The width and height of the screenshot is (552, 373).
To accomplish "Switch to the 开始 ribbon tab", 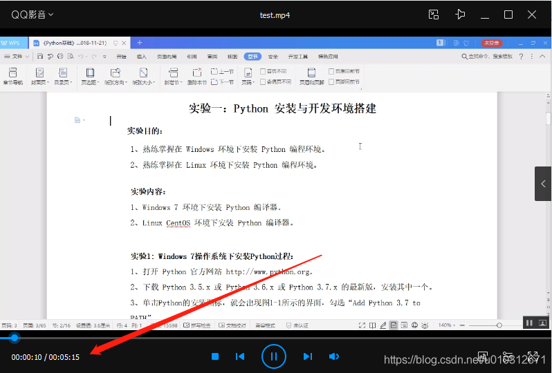I will click(x=121, y=57).
